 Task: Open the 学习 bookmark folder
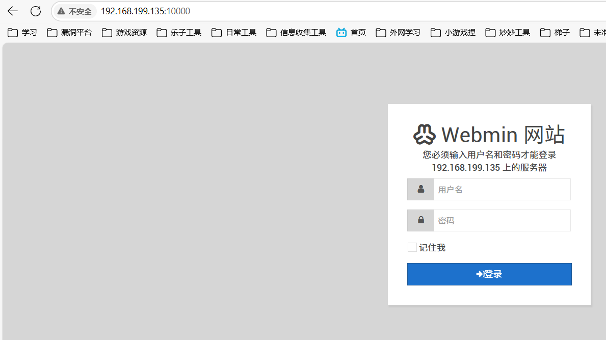(x=22, y=33)
